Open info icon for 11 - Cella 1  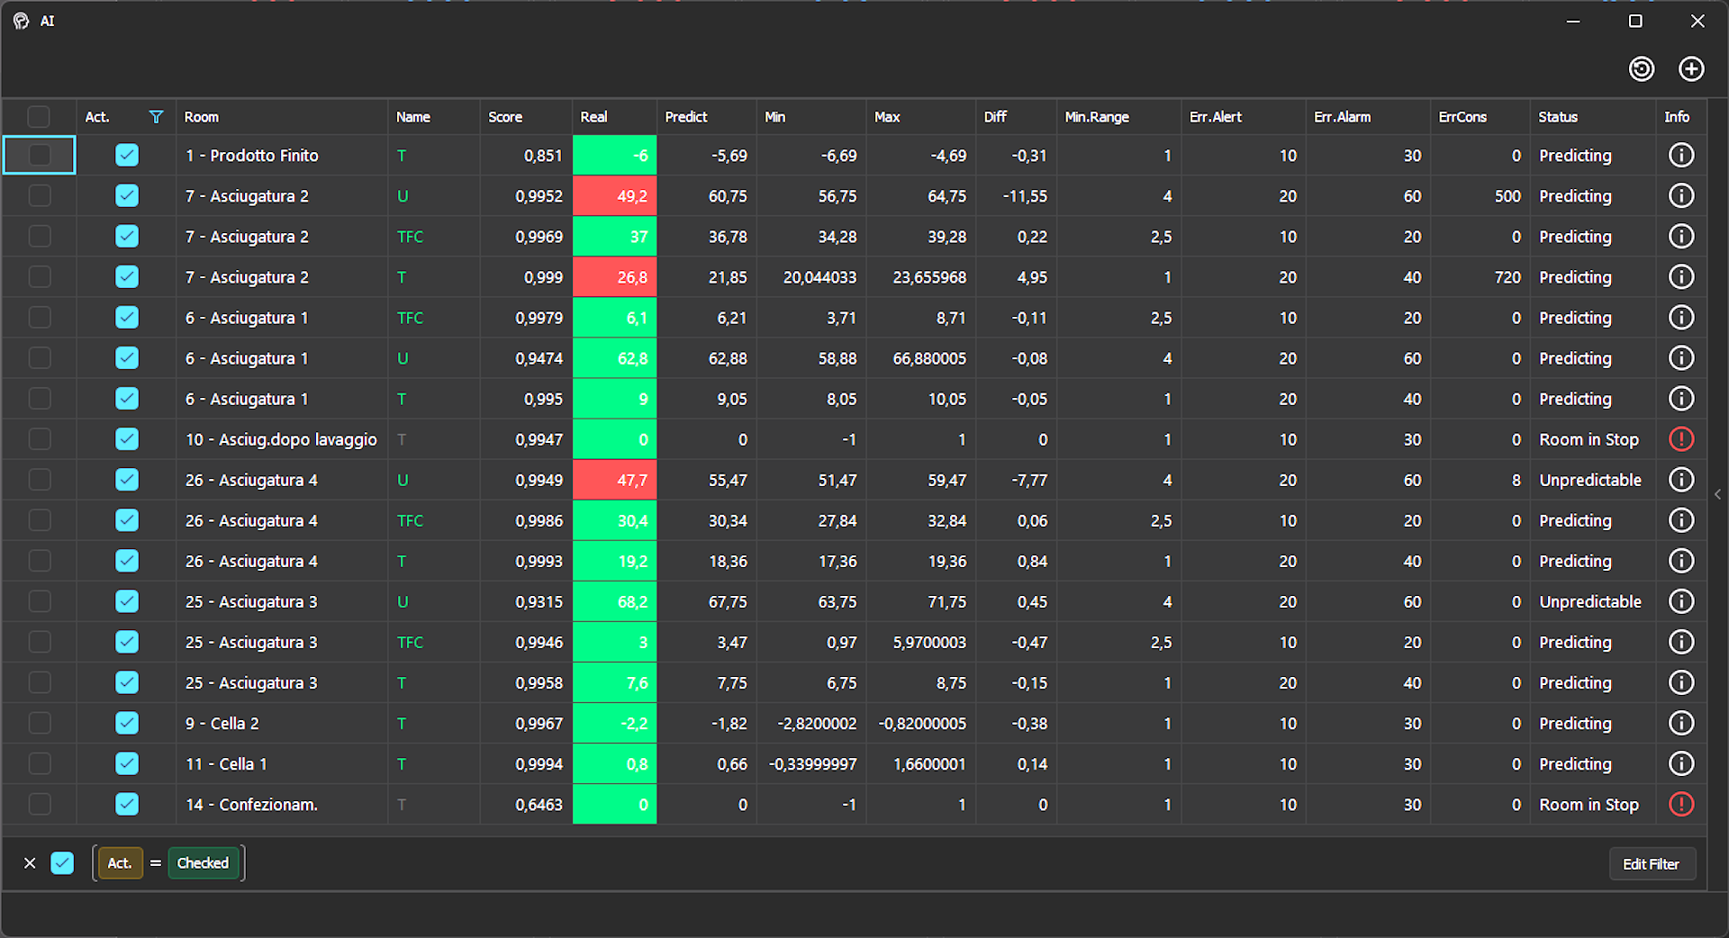pos(1680,764)
